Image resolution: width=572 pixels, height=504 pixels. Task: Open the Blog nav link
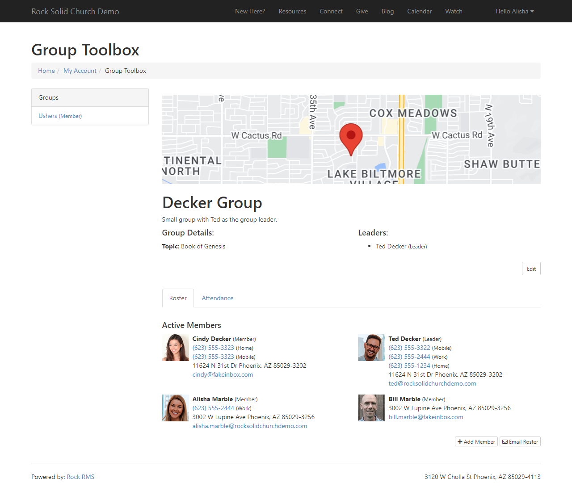tap(387, 11)
